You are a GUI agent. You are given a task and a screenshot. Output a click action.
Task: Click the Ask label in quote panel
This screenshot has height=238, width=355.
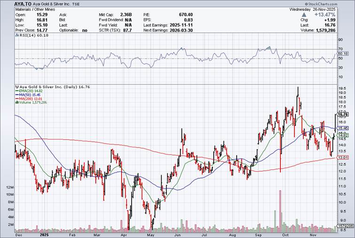click(x=63, y=15)
